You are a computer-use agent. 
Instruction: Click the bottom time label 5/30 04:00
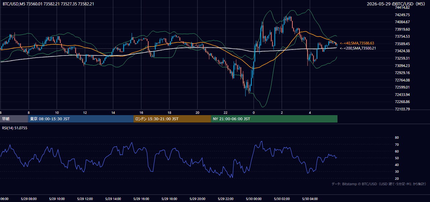[310, 199]
